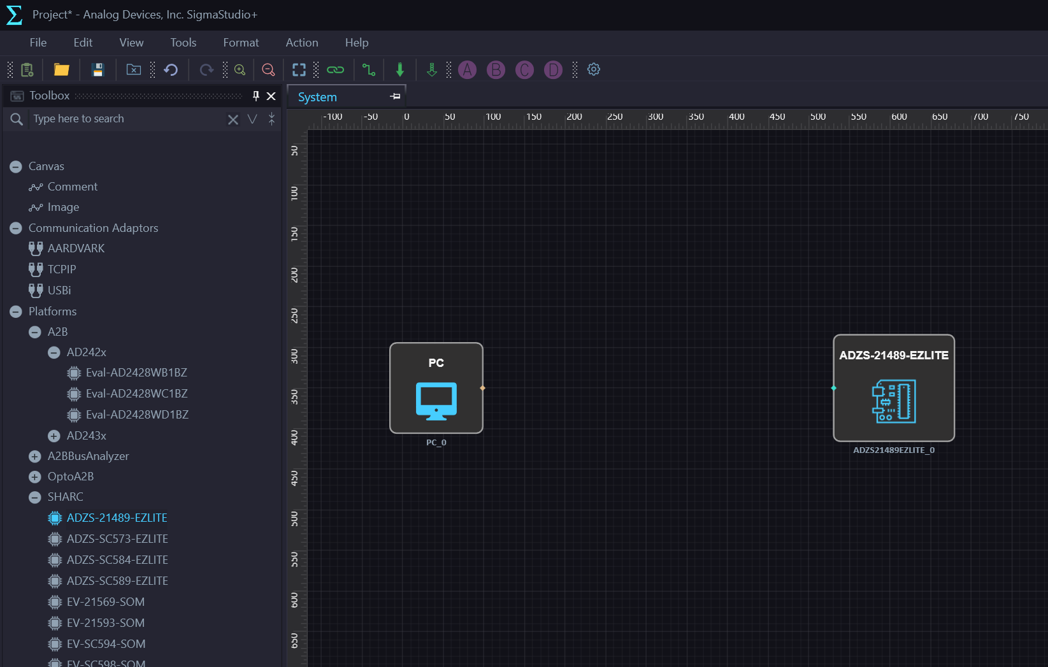Select EV-21569-SOM platform
Image resolution: width=1048 pixels, height=667 pixels.
[x=106, y=602]
